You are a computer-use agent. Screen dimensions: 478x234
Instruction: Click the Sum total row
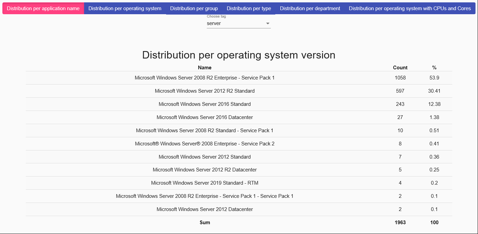[204, 223]
